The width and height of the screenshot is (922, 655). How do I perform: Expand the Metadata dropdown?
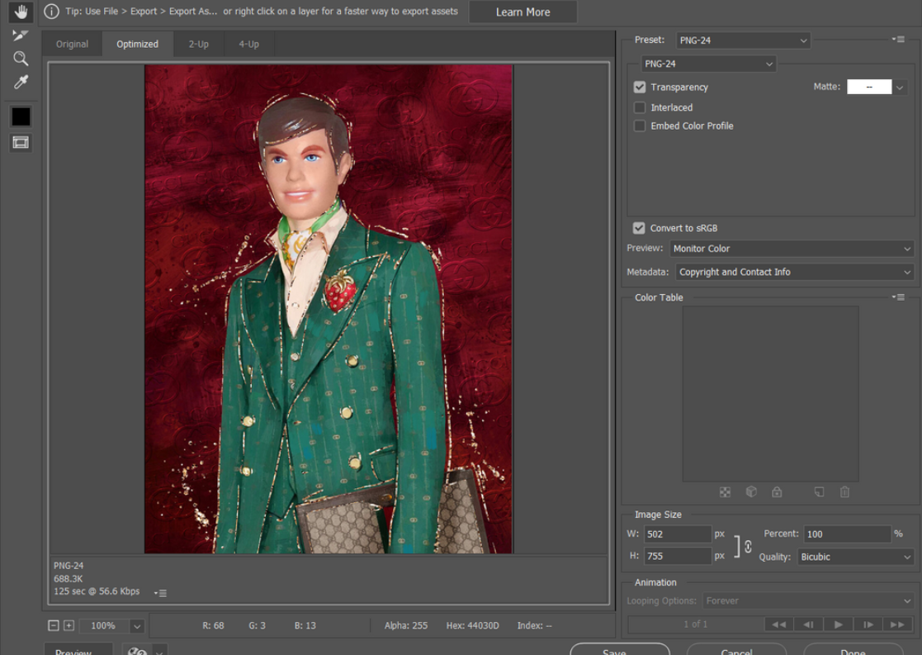pyautogui.click(x=794, y=272)
